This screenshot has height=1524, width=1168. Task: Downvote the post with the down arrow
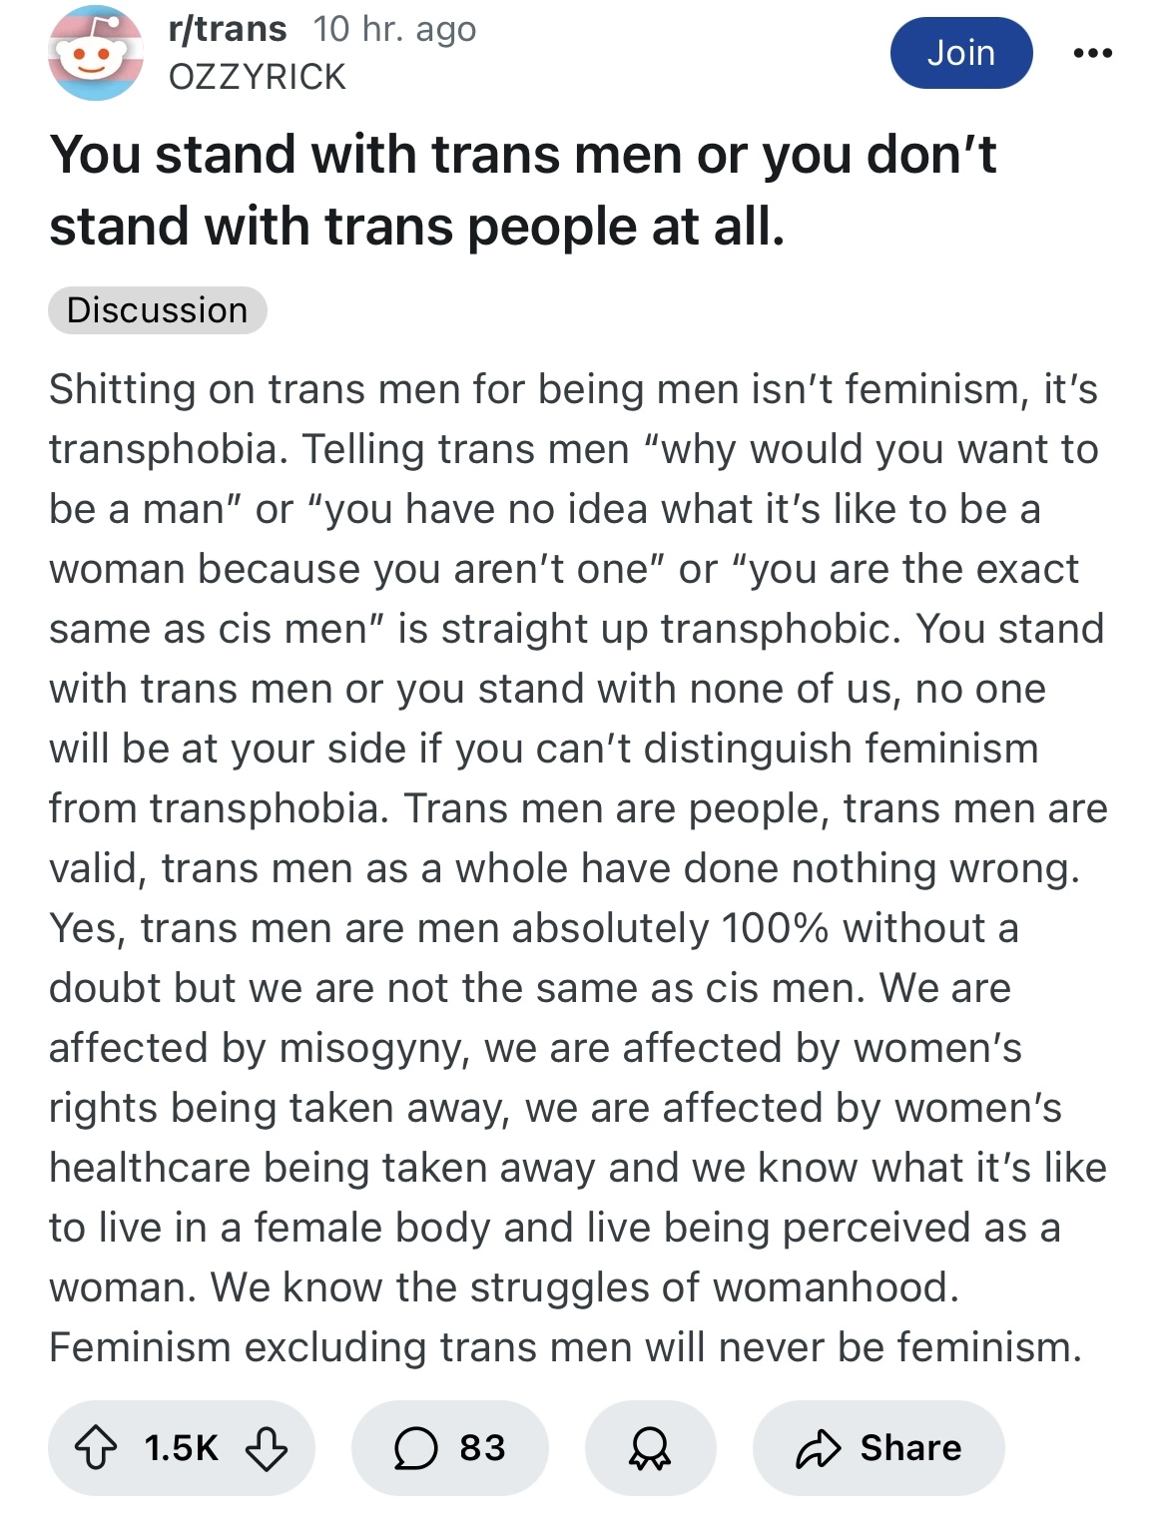267,1448
